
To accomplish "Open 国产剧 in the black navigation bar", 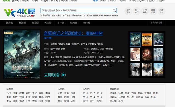I will tap(10, 23).
